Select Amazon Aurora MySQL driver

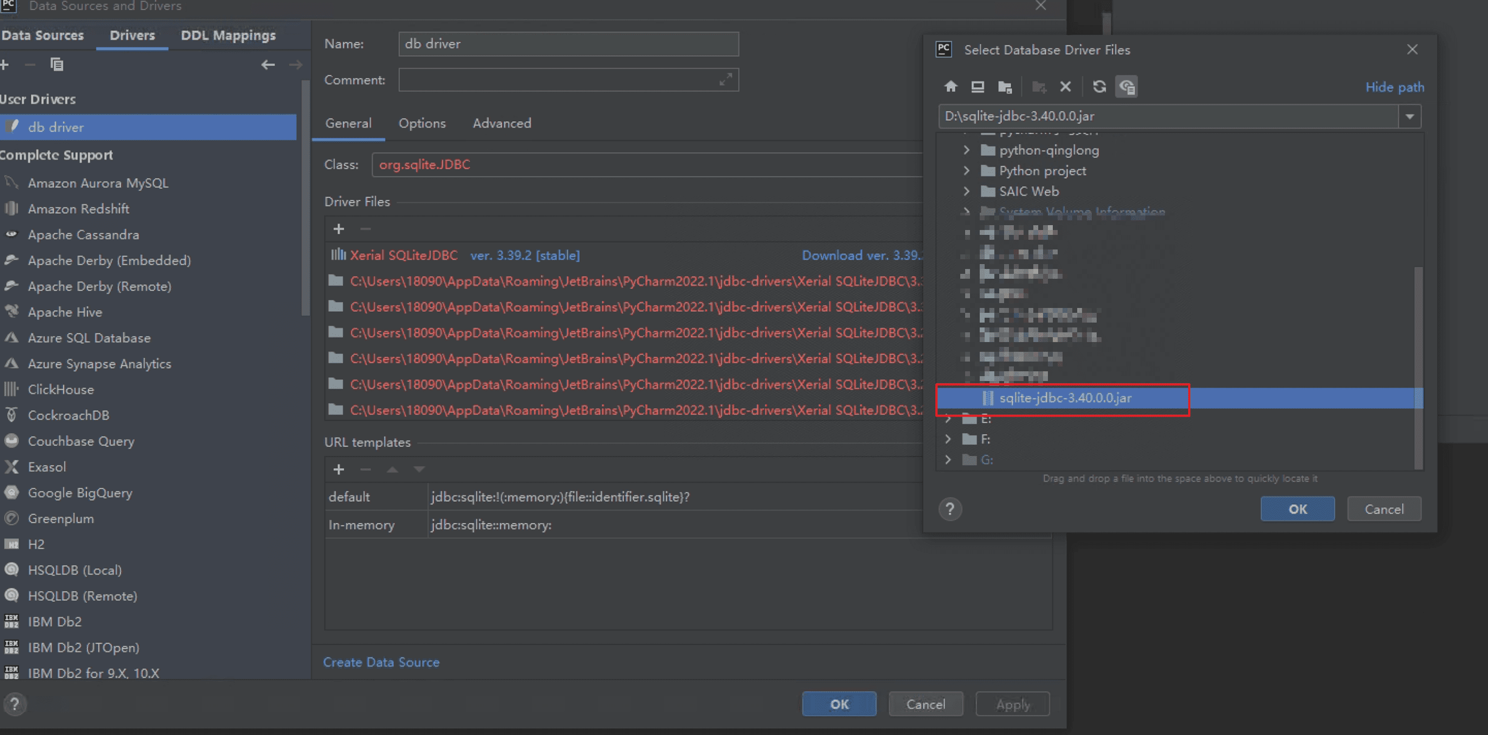(98, 183)
